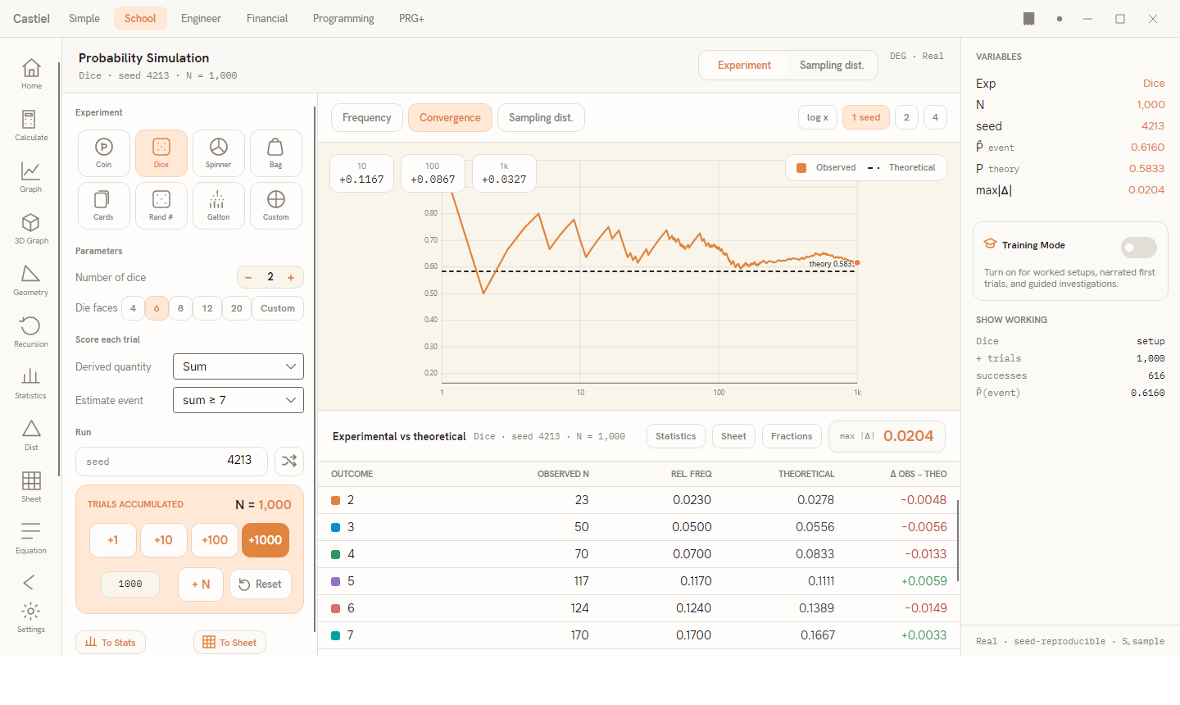
Task: Select the Spinner experiment icon
Action: pyautogui.click(x=219, y=153)
